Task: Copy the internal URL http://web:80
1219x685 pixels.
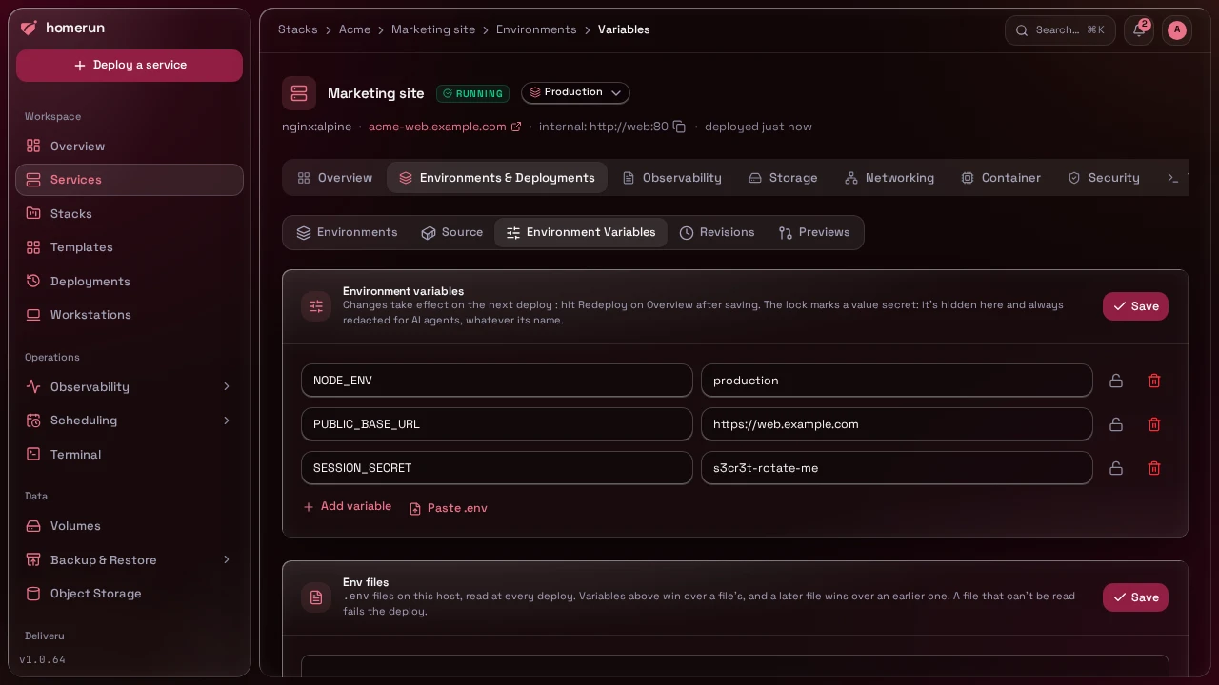Action: (679, 127)
